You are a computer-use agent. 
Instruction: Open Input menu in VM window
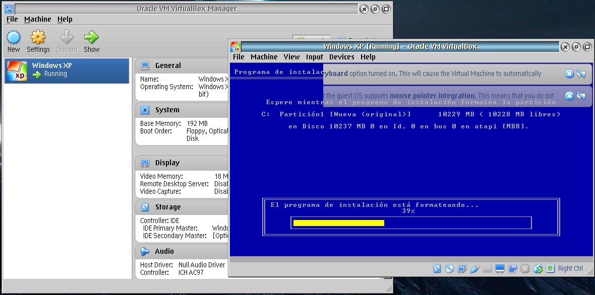click(315, 57)
